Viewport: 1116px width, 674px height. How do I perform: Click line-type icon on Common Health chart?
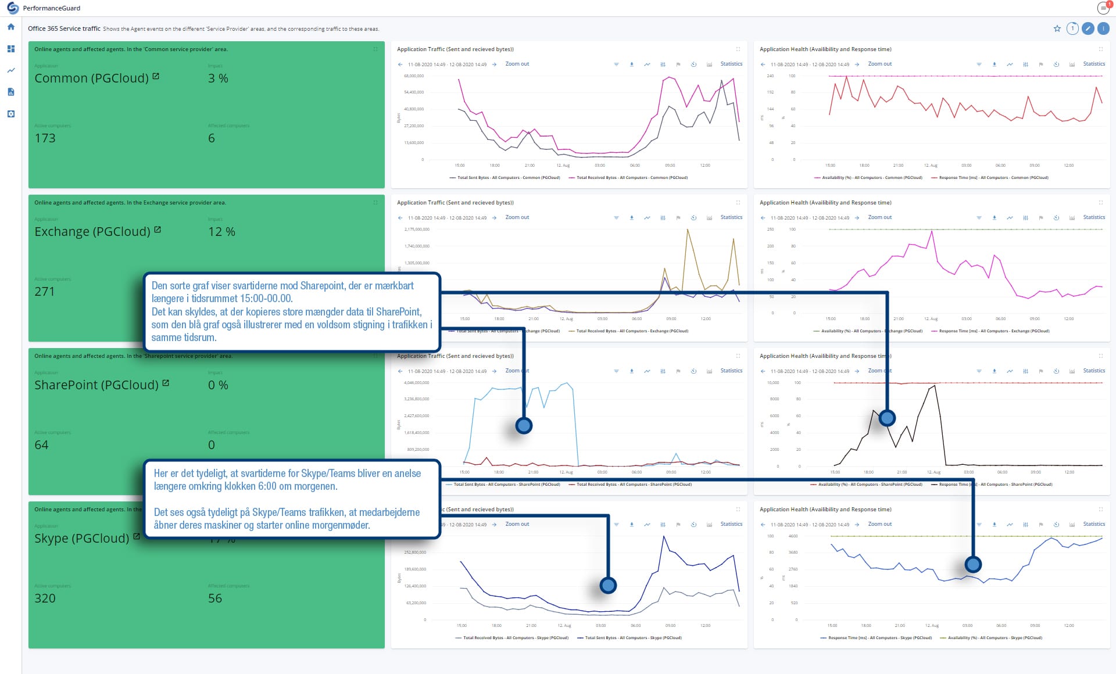click(x=1010, y=64)
